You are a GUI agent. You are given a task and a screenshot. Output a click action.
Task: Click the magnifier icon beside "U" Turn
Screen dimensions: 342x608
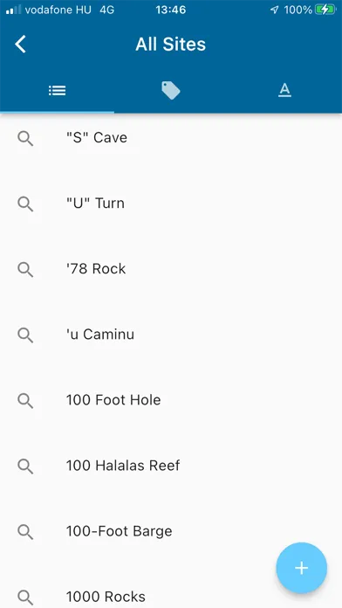(25, 204)
